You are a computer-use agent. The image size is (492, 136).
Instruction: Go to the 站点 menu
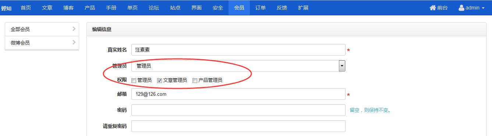[x=175, y=8]
